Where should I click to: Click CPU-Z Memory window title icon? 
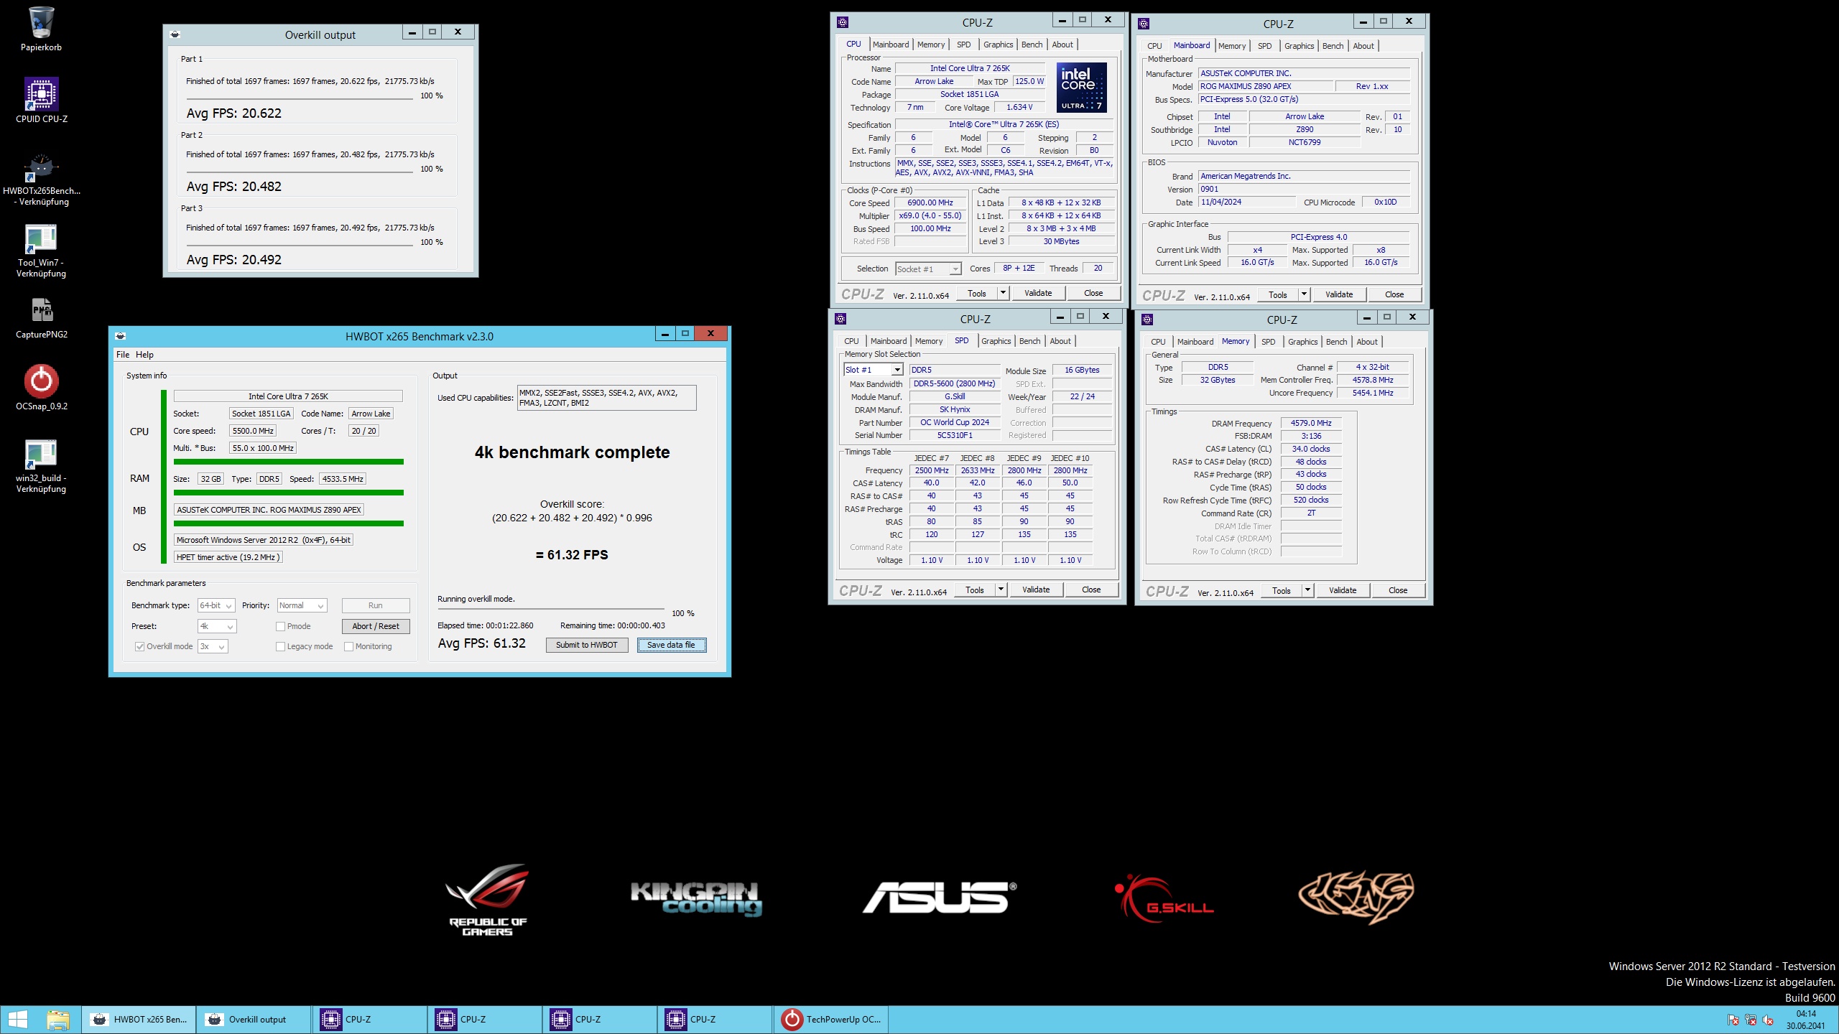click(x=1147, y=320)
